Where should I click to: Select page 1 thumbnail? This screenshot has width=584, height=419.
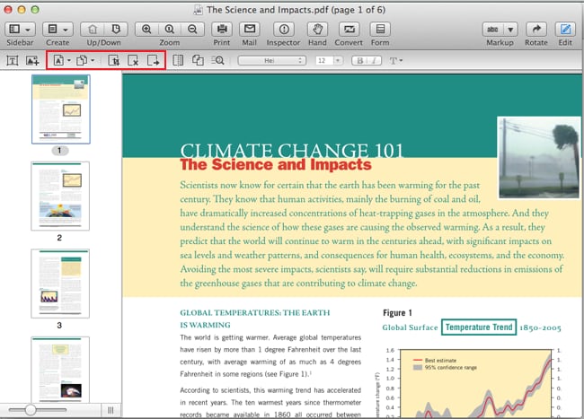coord(61,109)
